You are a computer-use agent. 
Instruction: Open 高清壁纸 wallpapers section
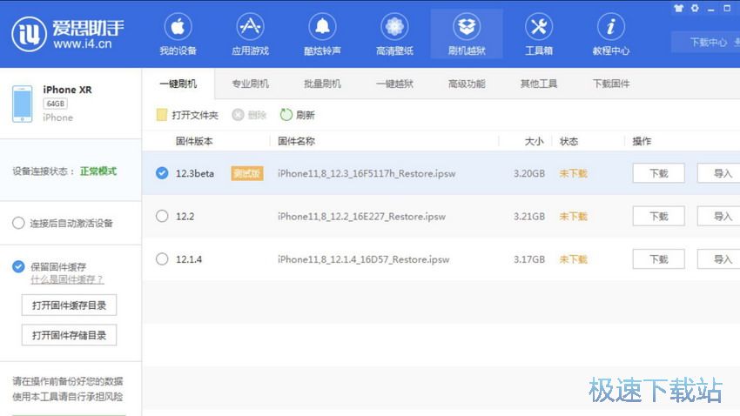point(394,35)
